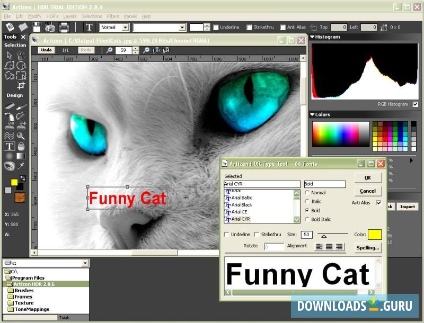
Task: Select the Text tool in Tools panel
Action: [9, 146]
